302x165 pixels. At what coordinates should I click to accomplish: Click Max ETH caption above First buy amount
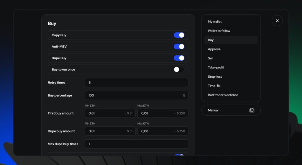click(143, 106)
